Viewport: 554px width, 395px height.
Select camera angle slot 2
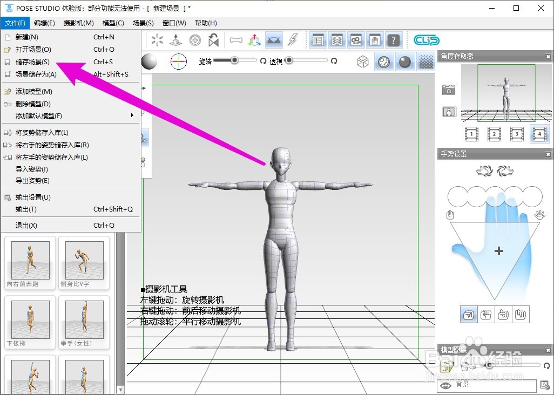pyautogui.click(x=494, y=134)
